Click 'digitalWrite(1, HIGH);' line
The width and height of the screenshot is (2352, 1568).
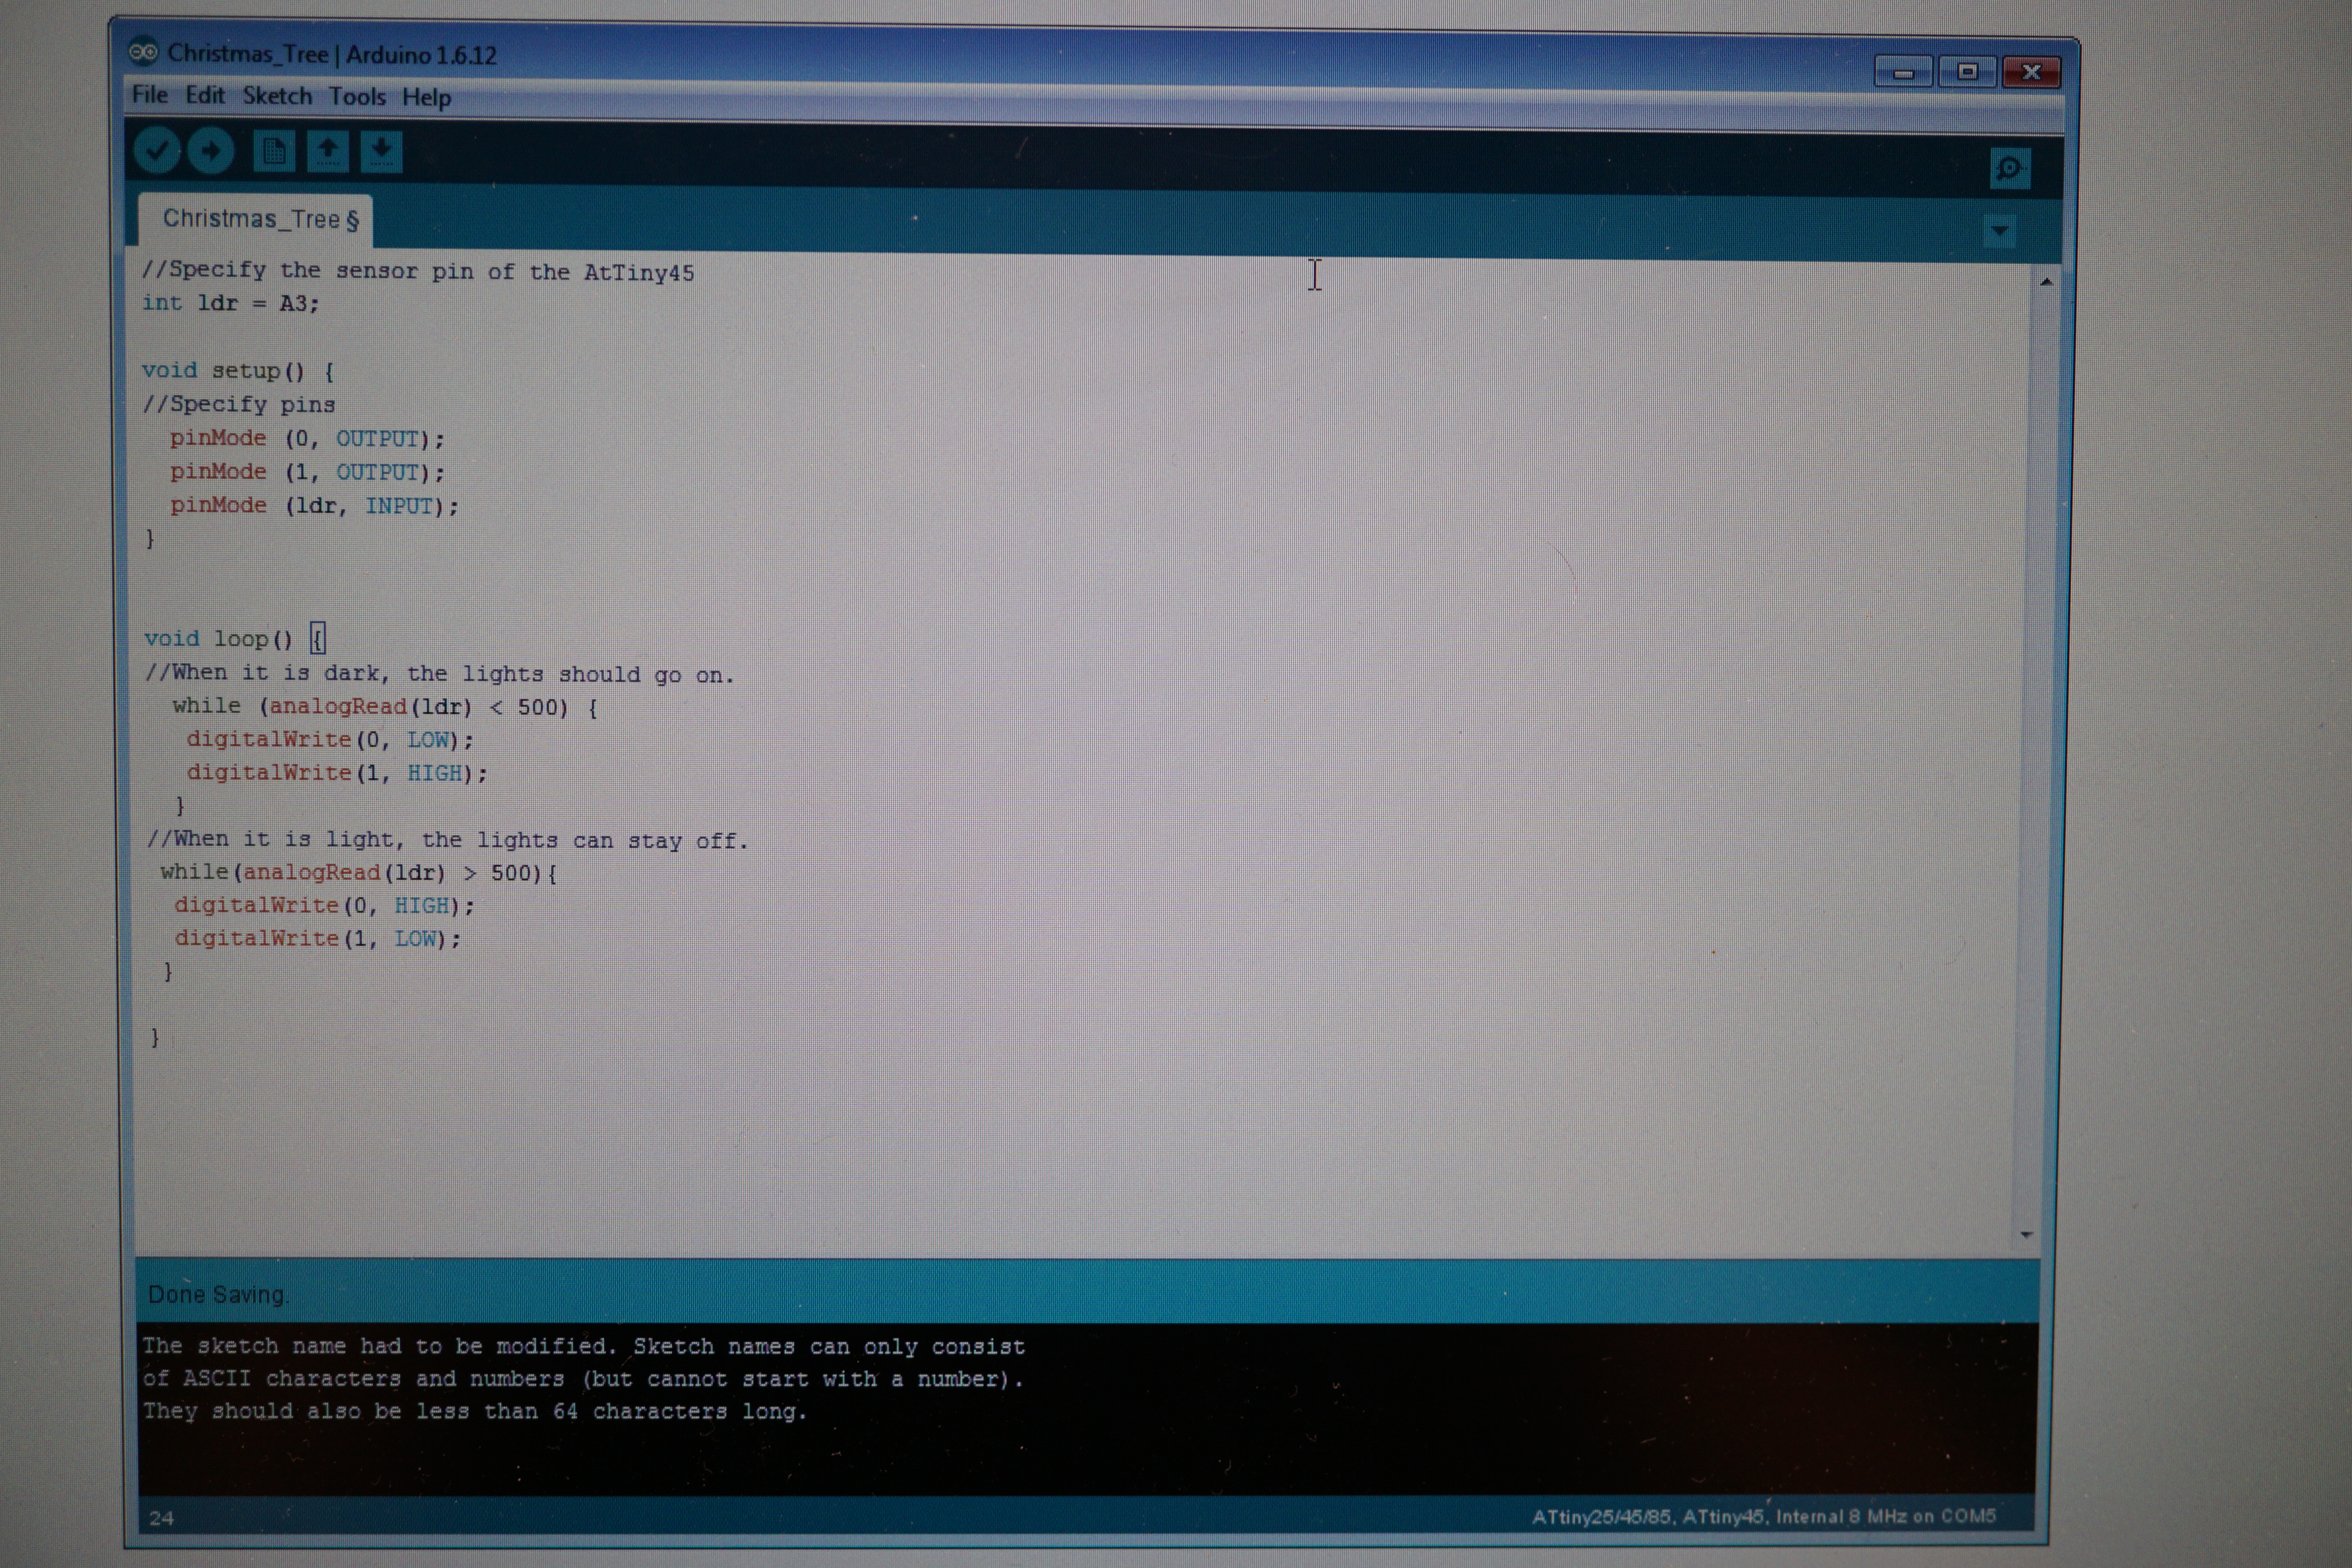pos(337,773)
